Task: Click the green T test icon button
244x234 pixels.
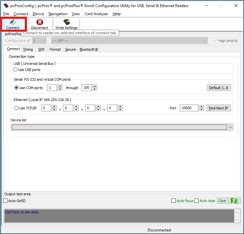Action: point(235,201)
